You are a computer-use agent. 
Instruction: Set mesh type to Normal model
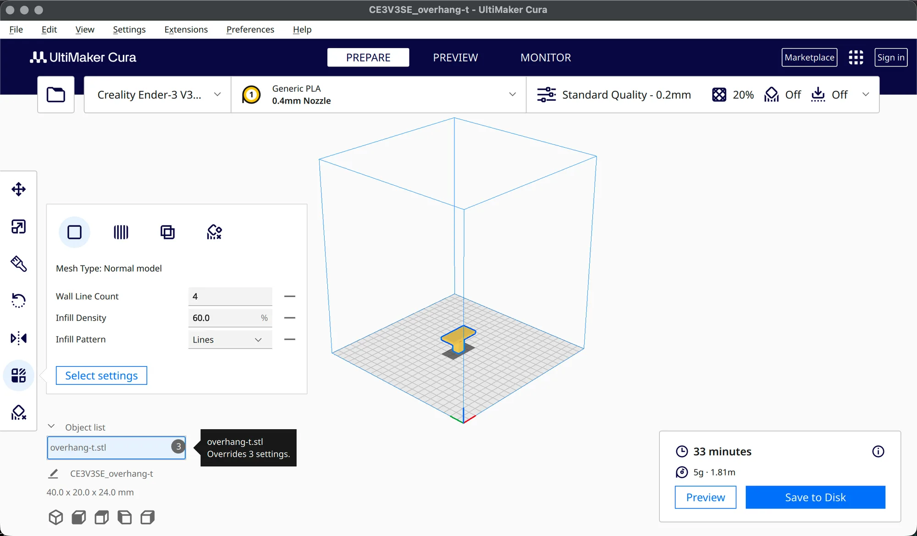point(74,232)
